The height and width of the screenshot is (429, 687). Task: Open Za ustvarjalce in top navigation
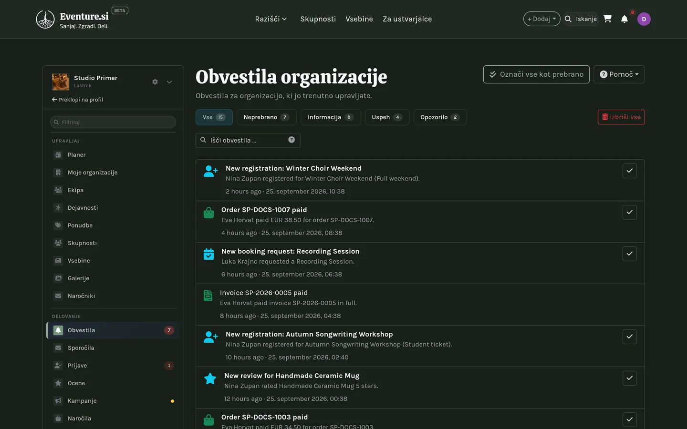click(x=407, y=19)
